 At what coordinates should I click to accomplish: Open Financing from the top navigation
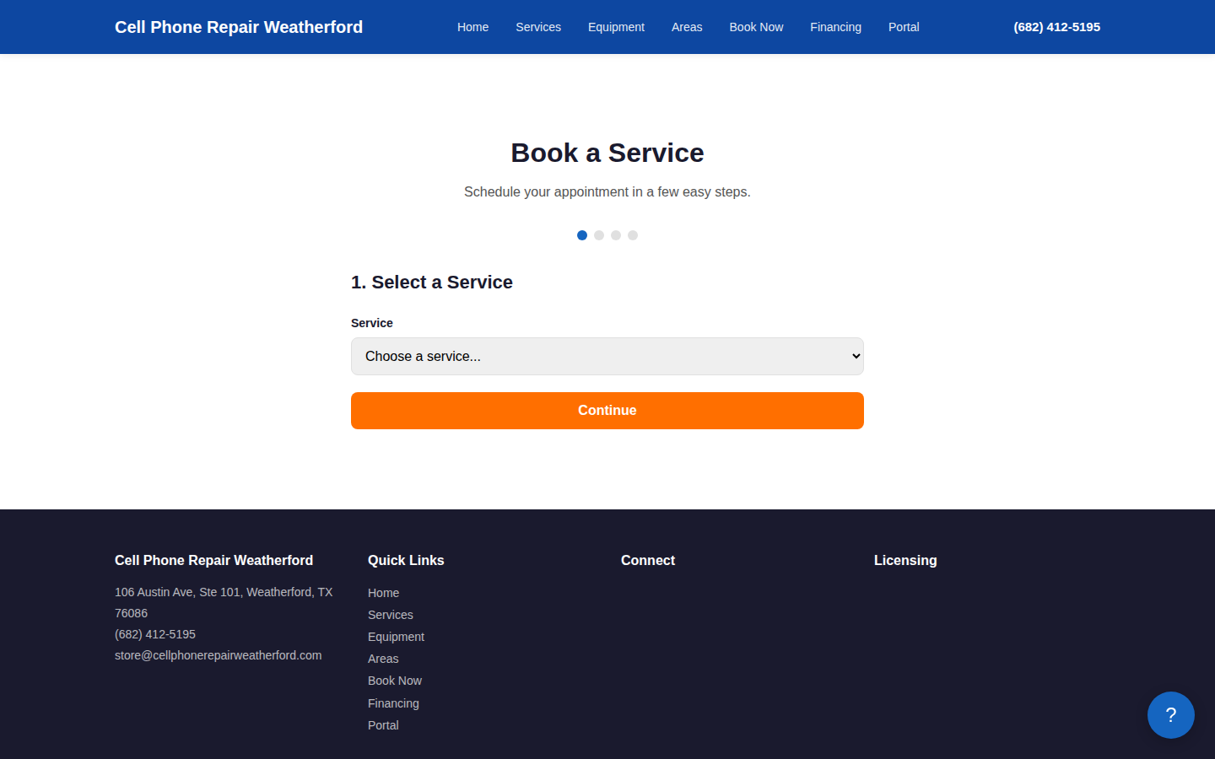point(835,27)
